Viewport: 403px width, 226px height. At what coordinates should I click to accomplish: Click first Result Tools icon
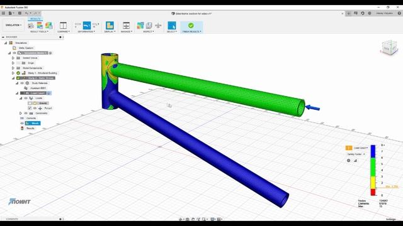[31, 25]
